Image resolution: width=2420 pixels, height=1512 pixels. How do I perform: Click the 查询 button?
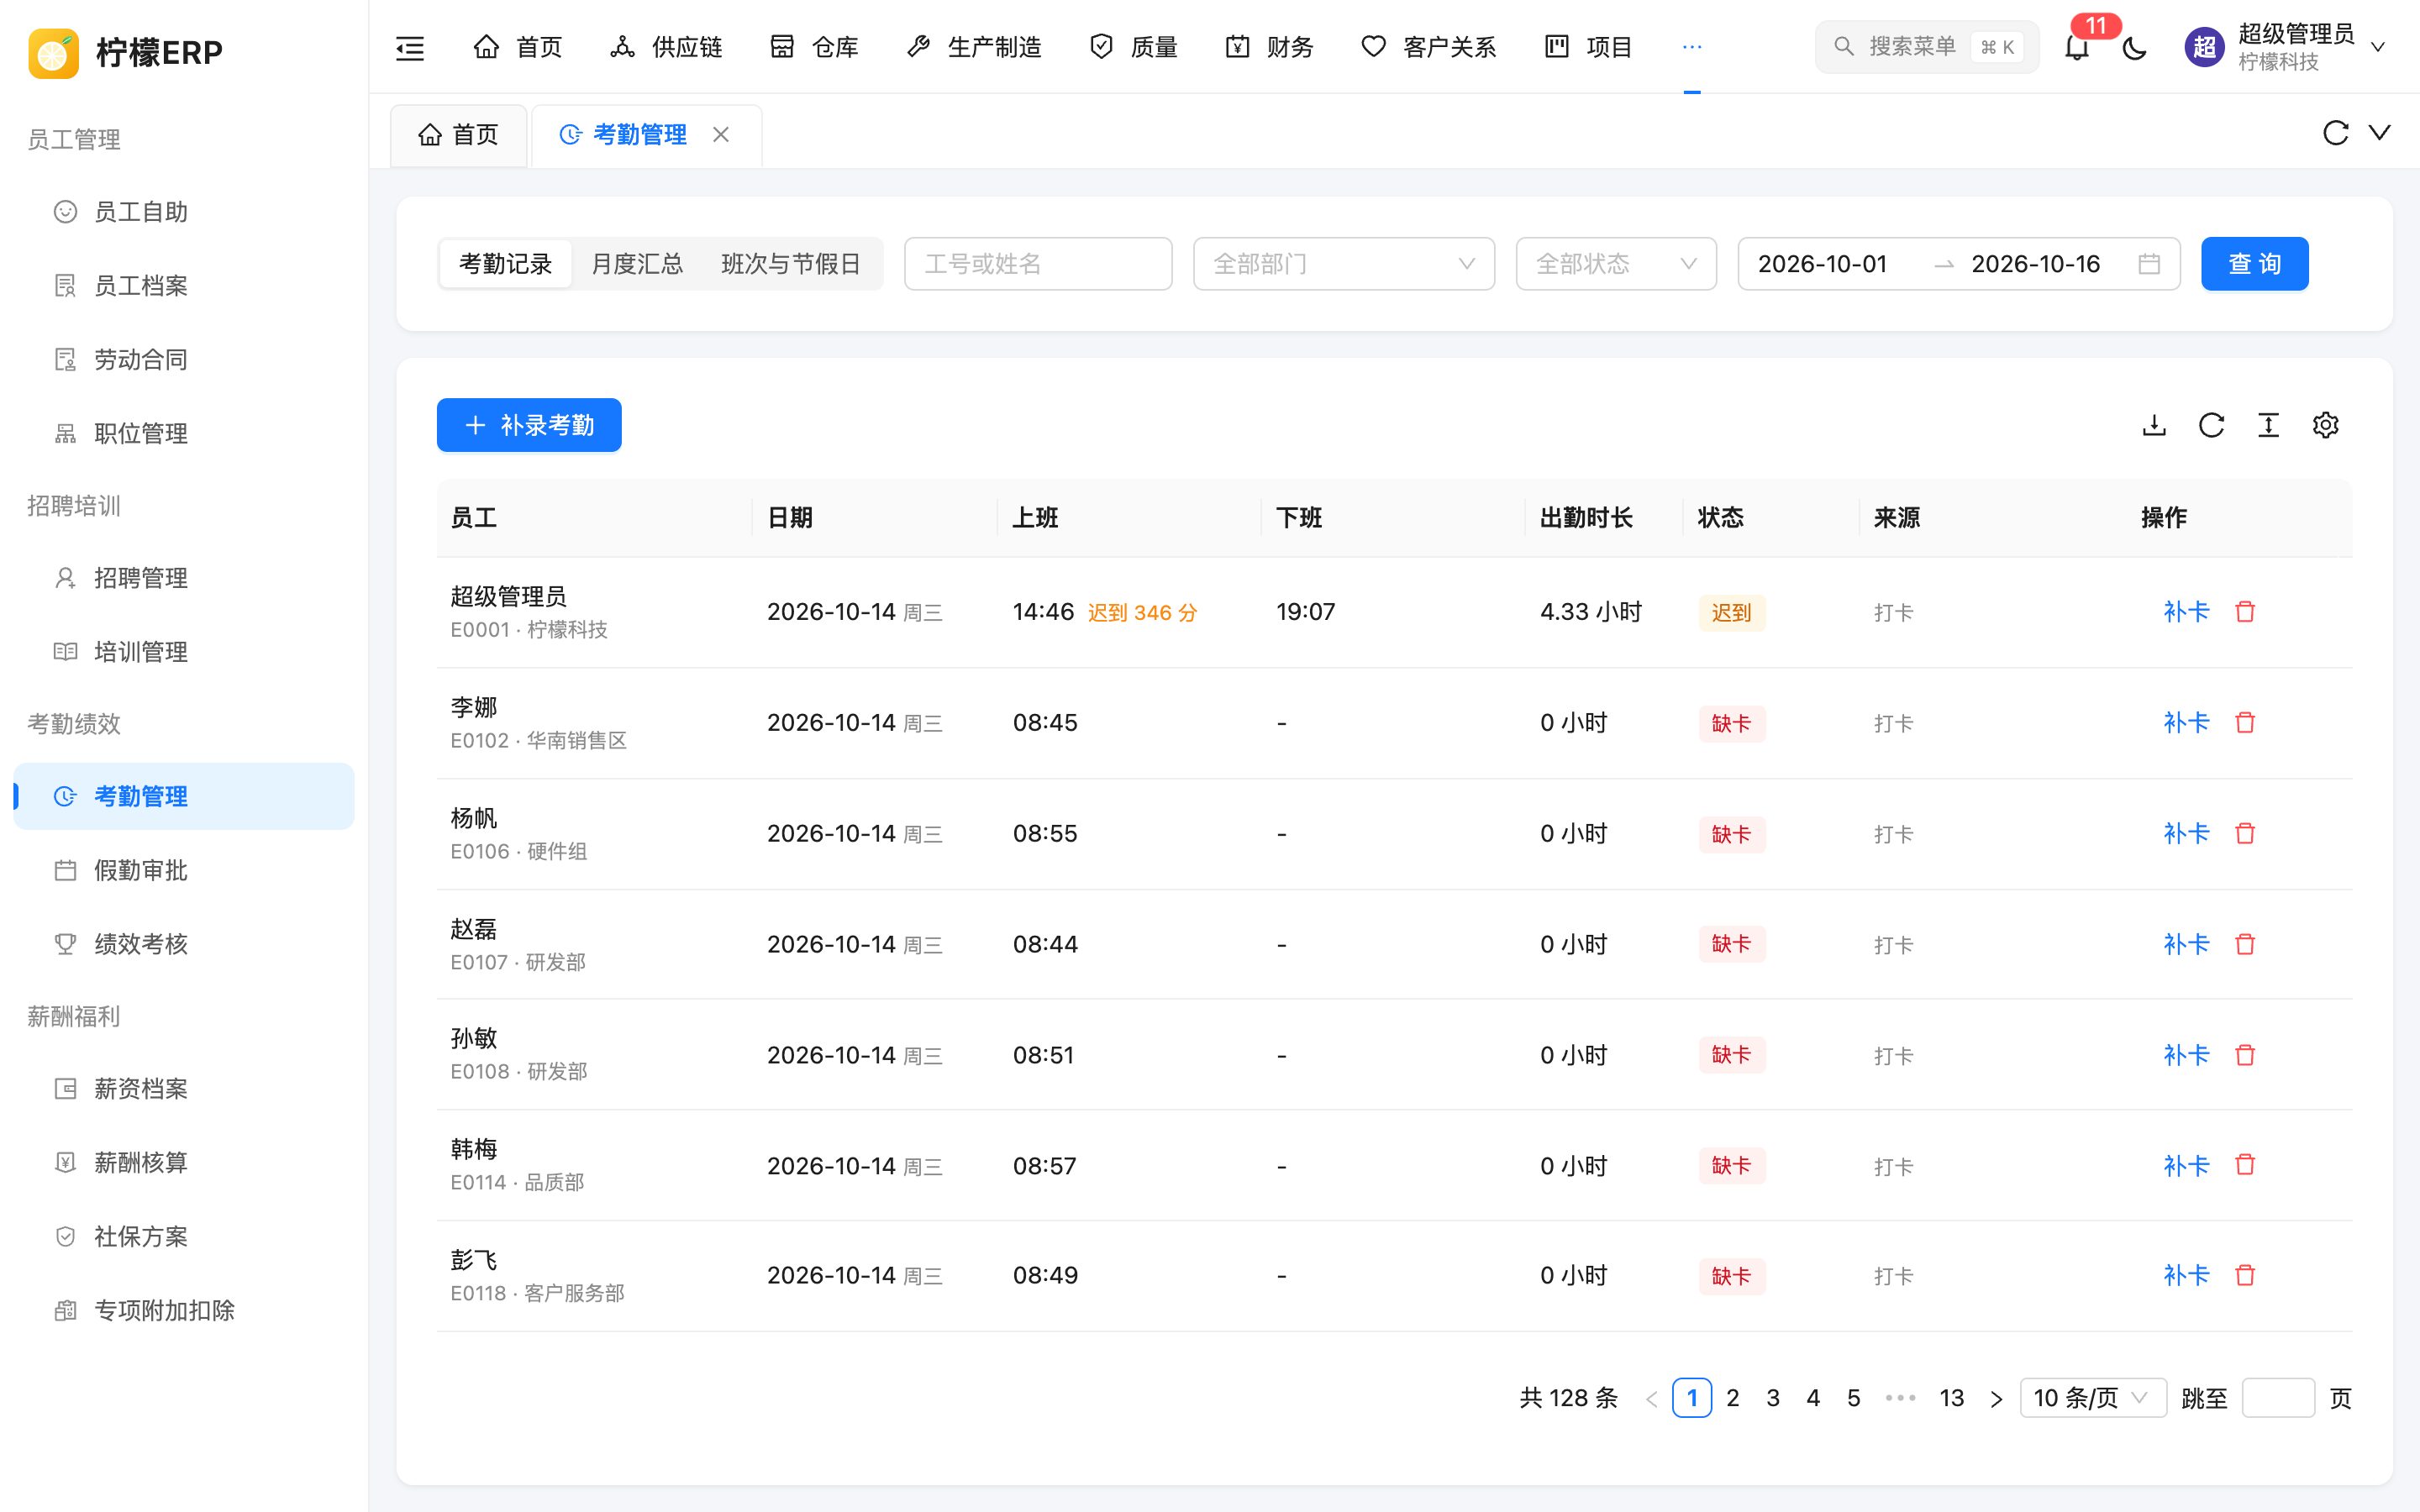tap(2254, 264)
